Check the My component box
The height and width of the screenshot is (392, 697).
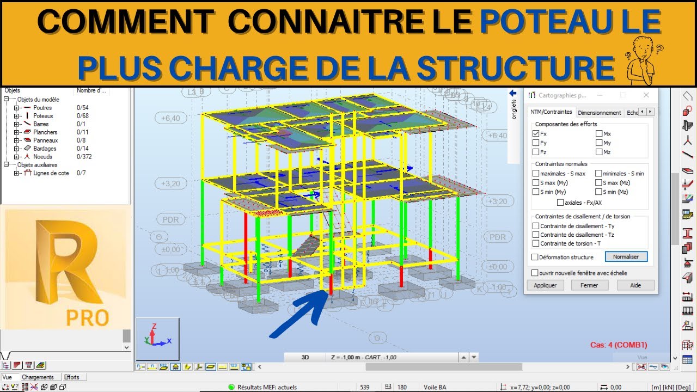(599, 143)
